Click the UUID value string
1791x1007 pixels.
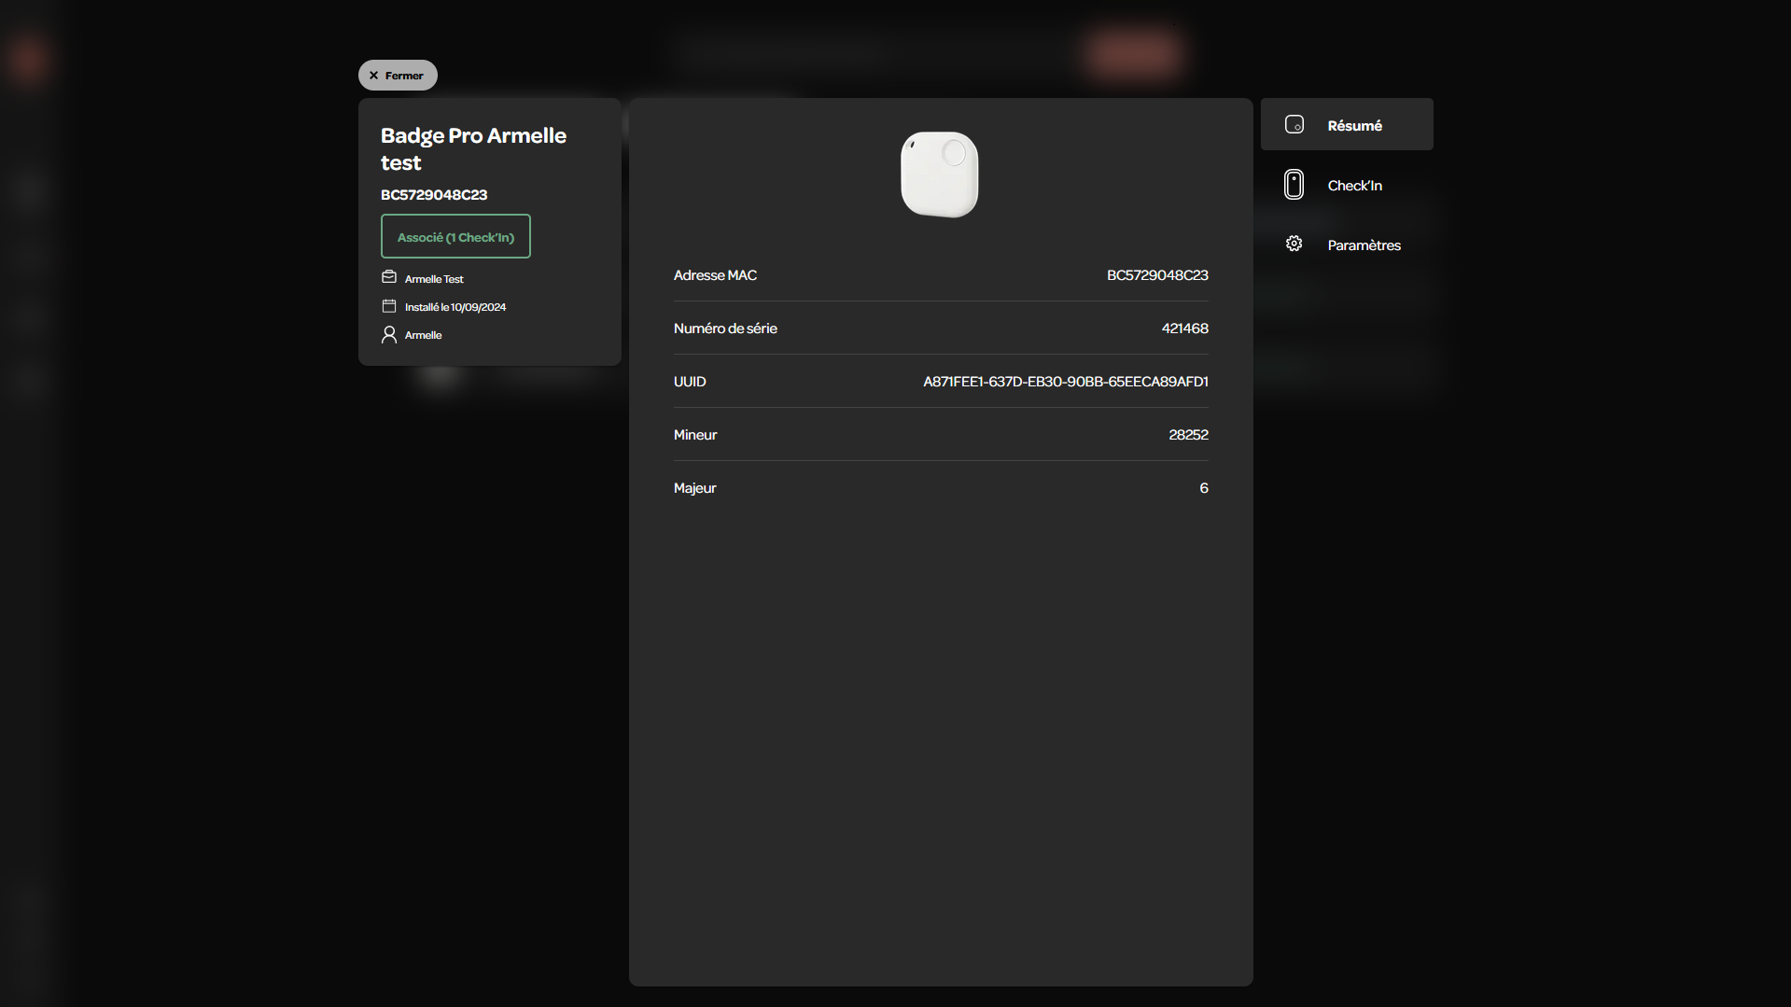point(1066,382)
